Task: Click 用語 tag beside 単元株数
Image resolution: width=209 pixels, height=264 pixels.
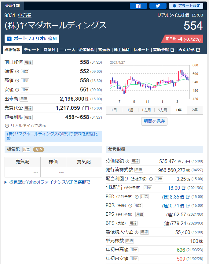Action: pyautogui.click(x=130, y=241)
